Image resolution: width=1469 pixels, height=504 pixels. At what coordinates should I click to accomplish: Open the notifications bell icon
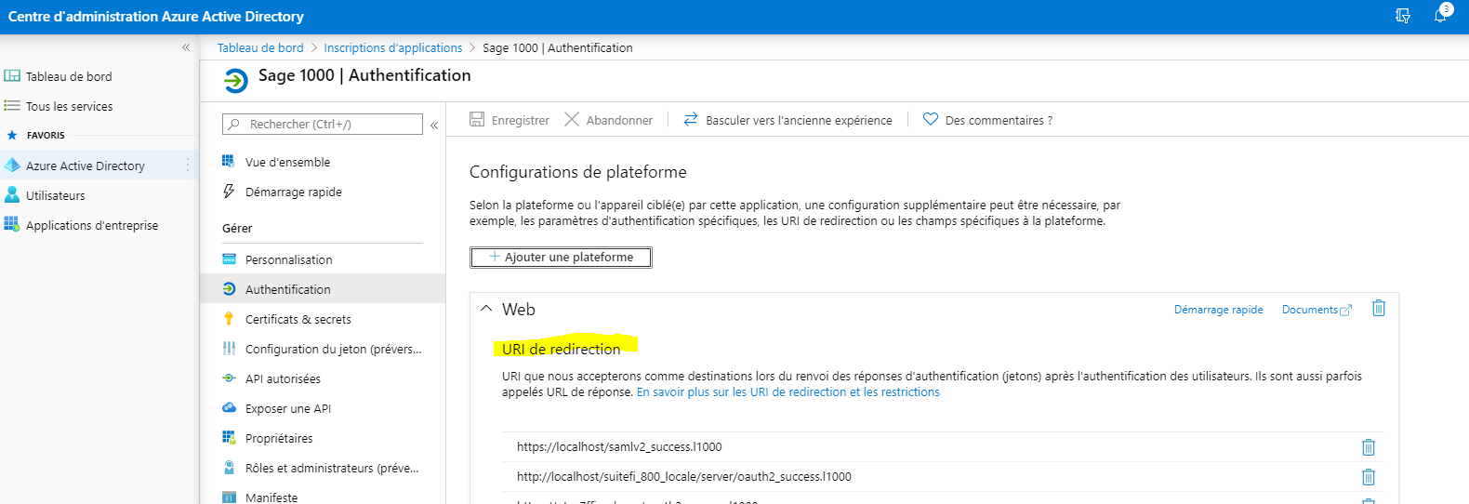point(1440,16)
